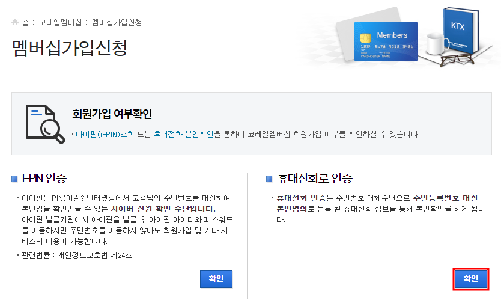The height and width of the screenshot is (300, 501).
Task: Click the 회원가입 여부확인 heading
Action: [112, 114]
